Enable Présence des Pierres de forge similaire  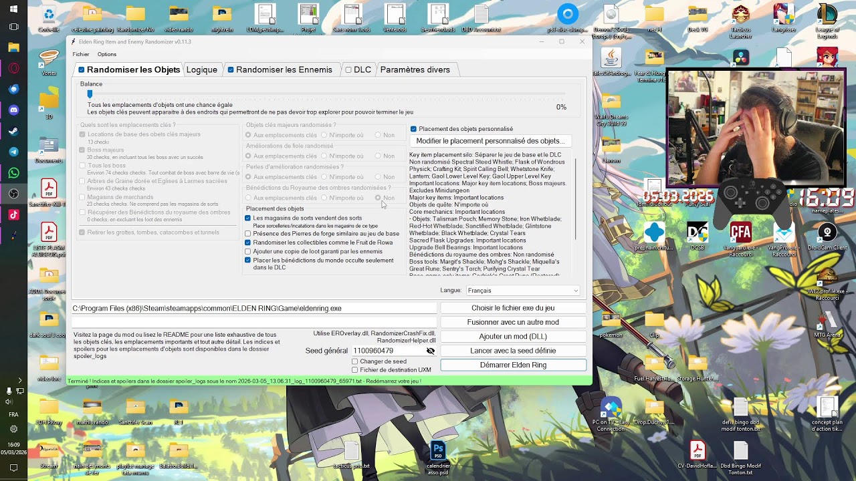(248, 234)
